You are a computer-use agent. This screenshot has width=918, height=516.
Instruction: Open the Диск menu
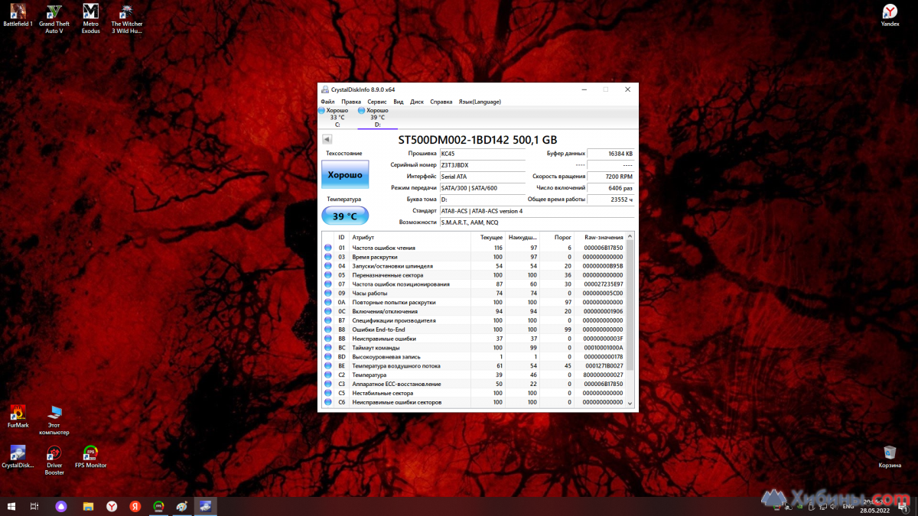coord(417,102)
